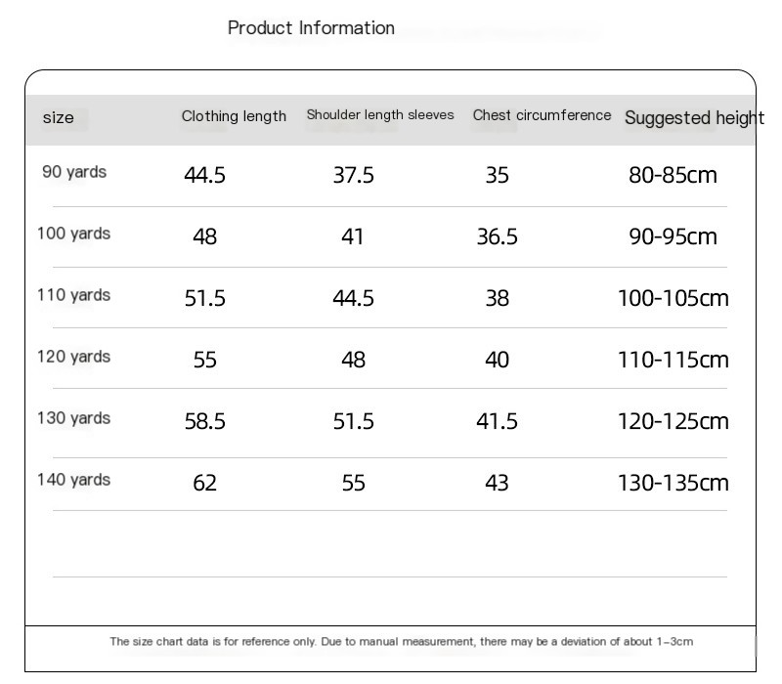Click the 100 yards size label
Screen dimensions: 782x684
click(x=73, y=234)
